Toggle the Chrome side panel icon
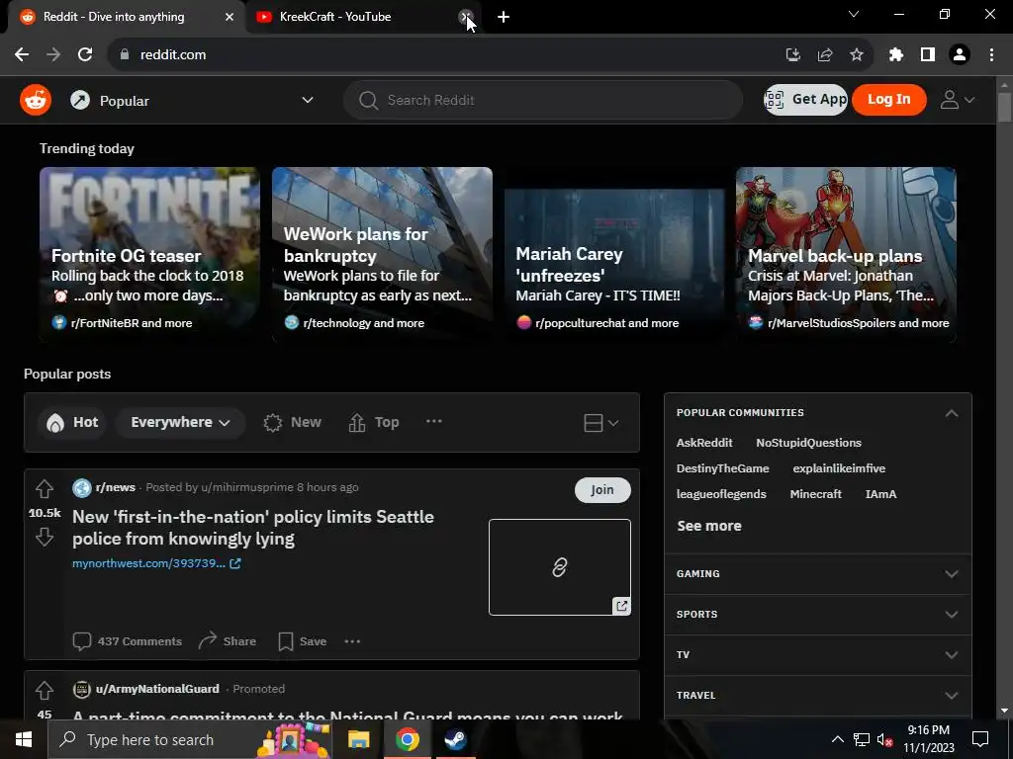Screen dimensions: 1013x759 pyautogui.click(x=928, y=55)
